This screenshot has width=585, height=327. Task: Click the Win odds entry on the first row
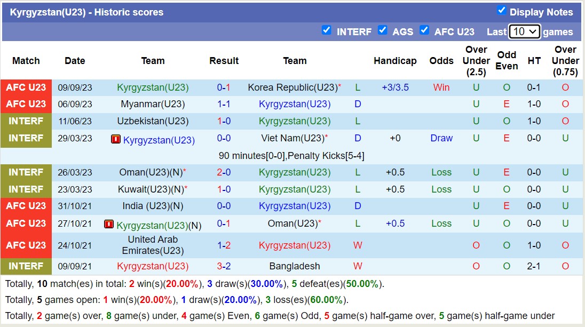click(x=441, y=87)
